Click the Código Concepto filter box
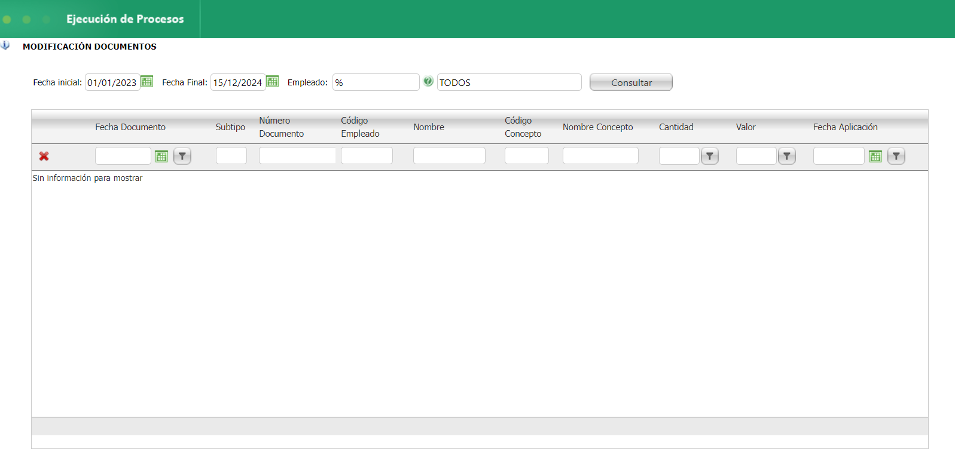This screenshot has width=955, height=452. 527,156
